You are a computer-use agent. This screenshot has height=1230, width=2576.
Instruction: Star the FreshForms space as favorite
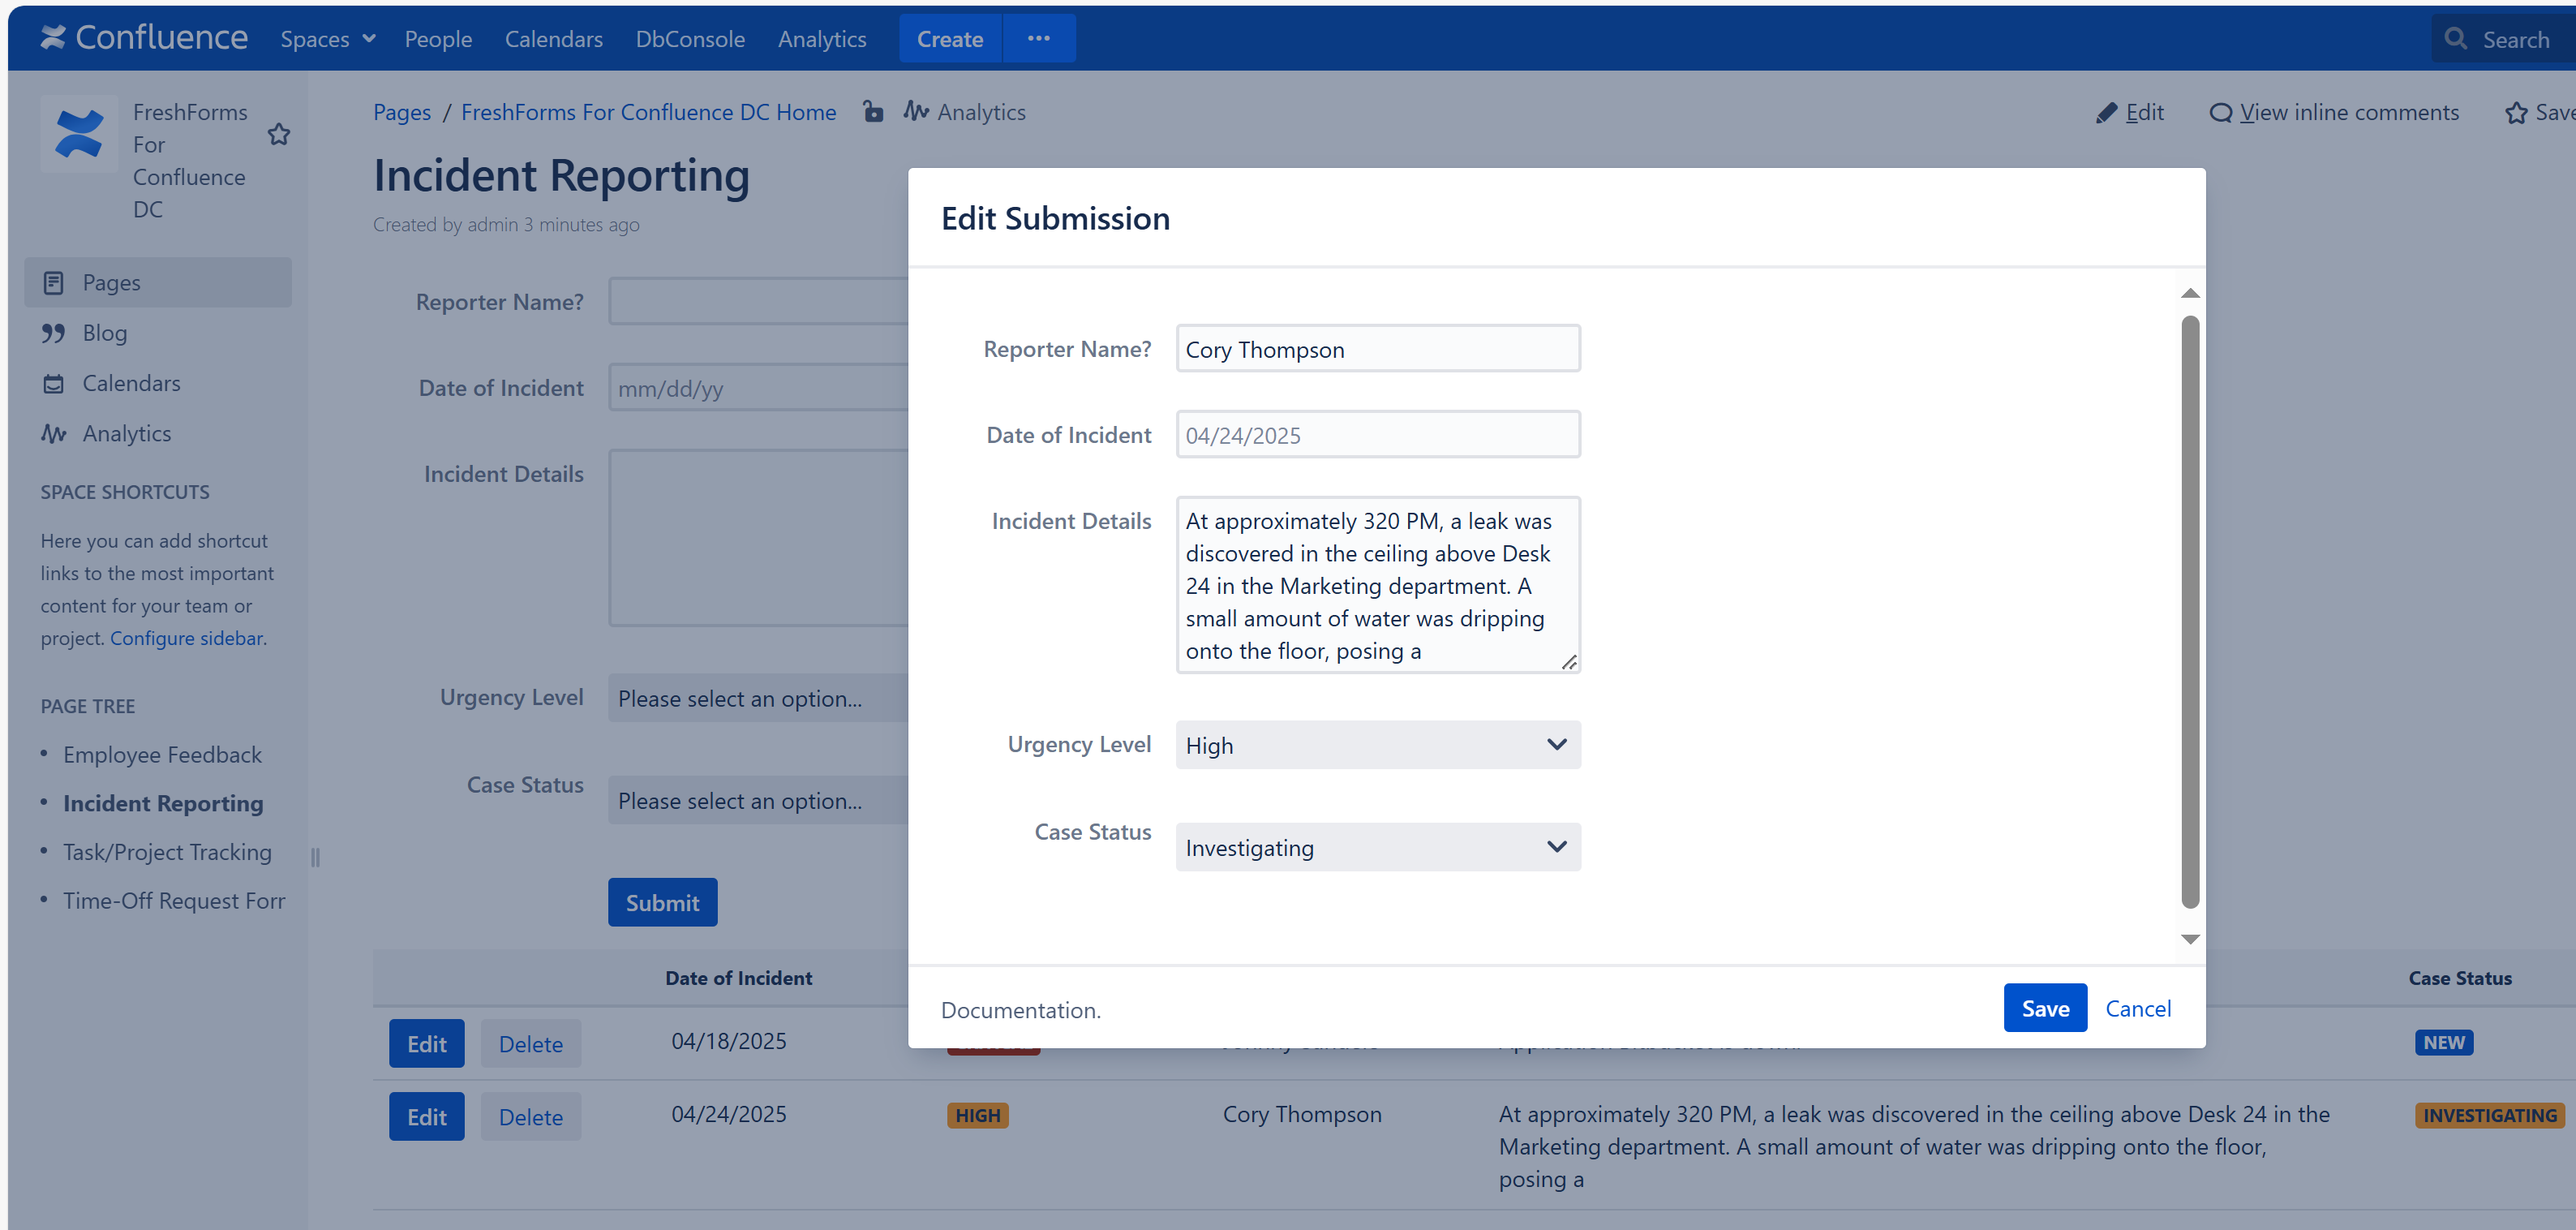click(279, 134)
